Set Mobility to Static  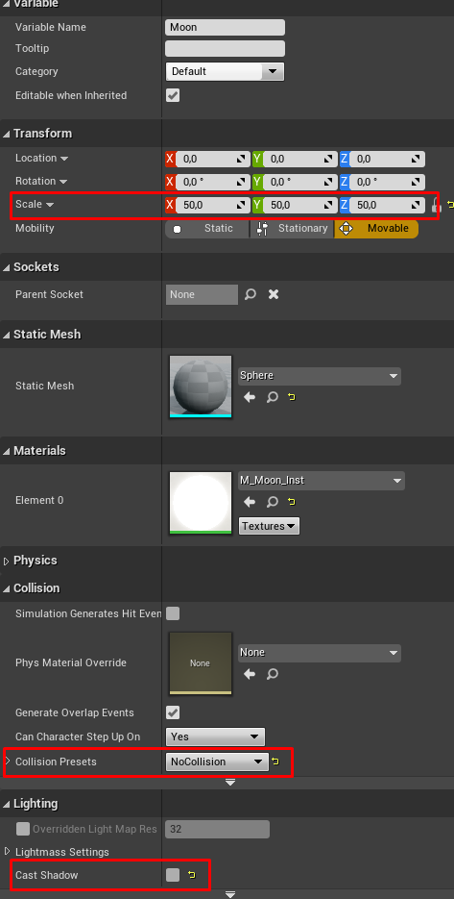click(x=207, y=228)
